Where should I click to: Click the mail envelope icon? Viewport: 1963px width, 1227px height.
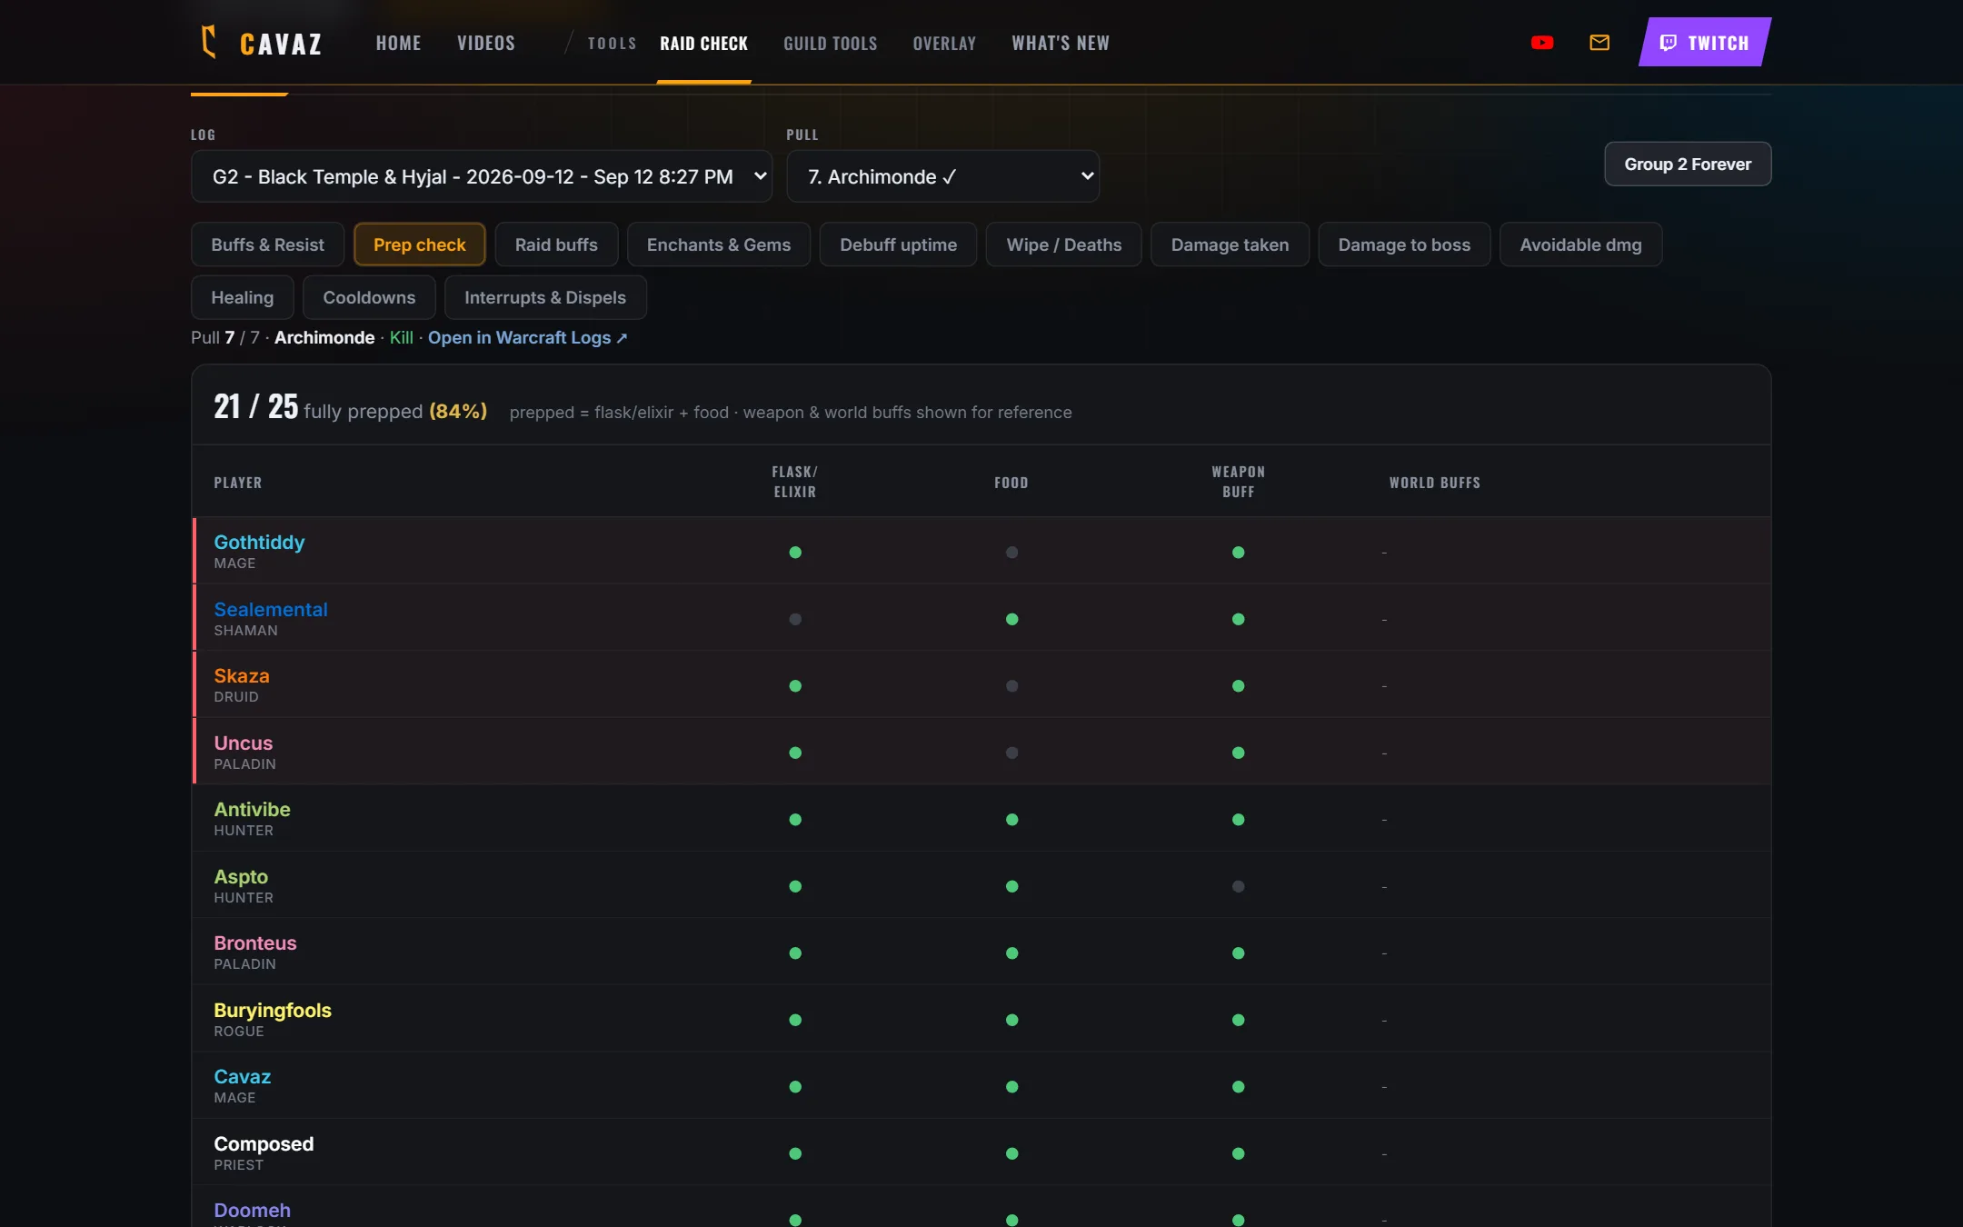tap(1599, 43)
